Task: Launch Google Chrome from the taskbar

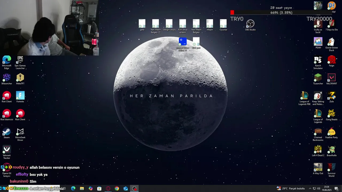Action: (117, 189)
